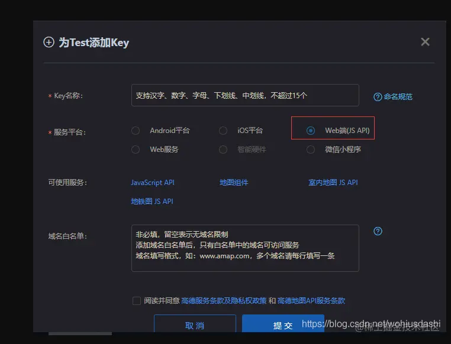The height and width of the screenshot is (344, 451).
Task: Click the 域名白名单 text area
Action: point(245,248)
